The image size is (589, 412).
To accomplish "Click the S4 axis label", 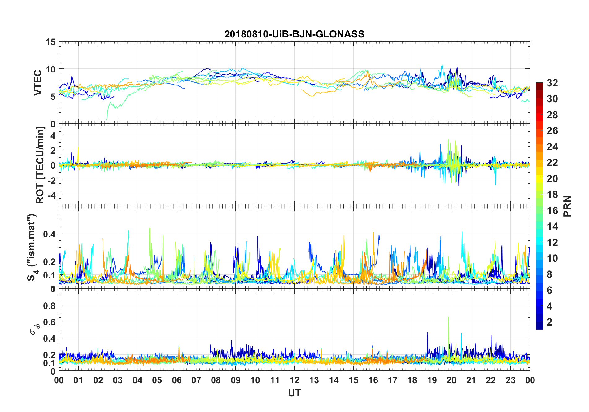I will 32,247.
